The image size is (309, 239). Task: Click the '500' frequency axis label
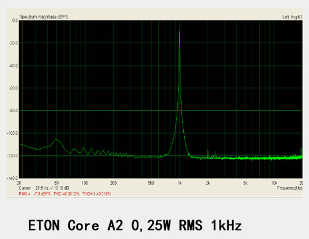[x=151, y=183]
